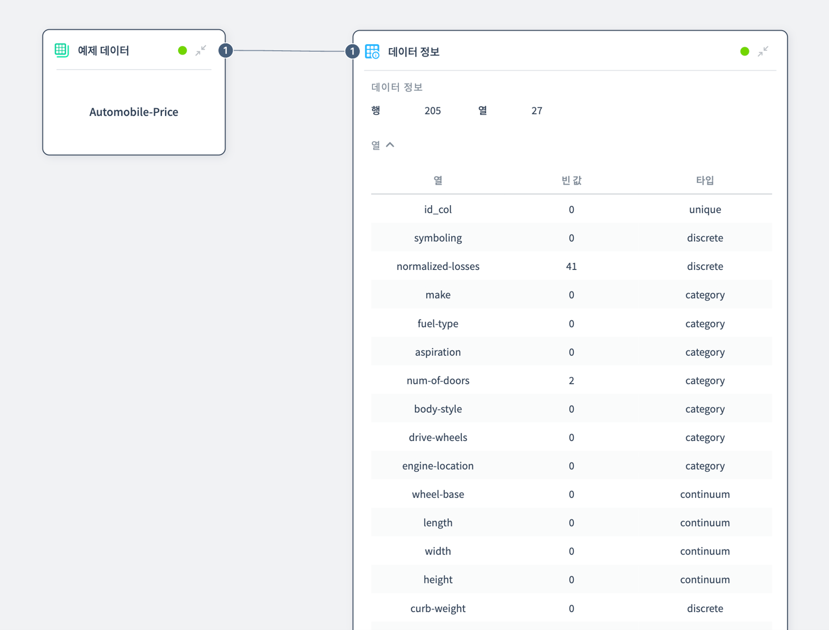Select the Automobile-Price dataset label
Viewport: 829px width, 630px height.
pos(133,112)
